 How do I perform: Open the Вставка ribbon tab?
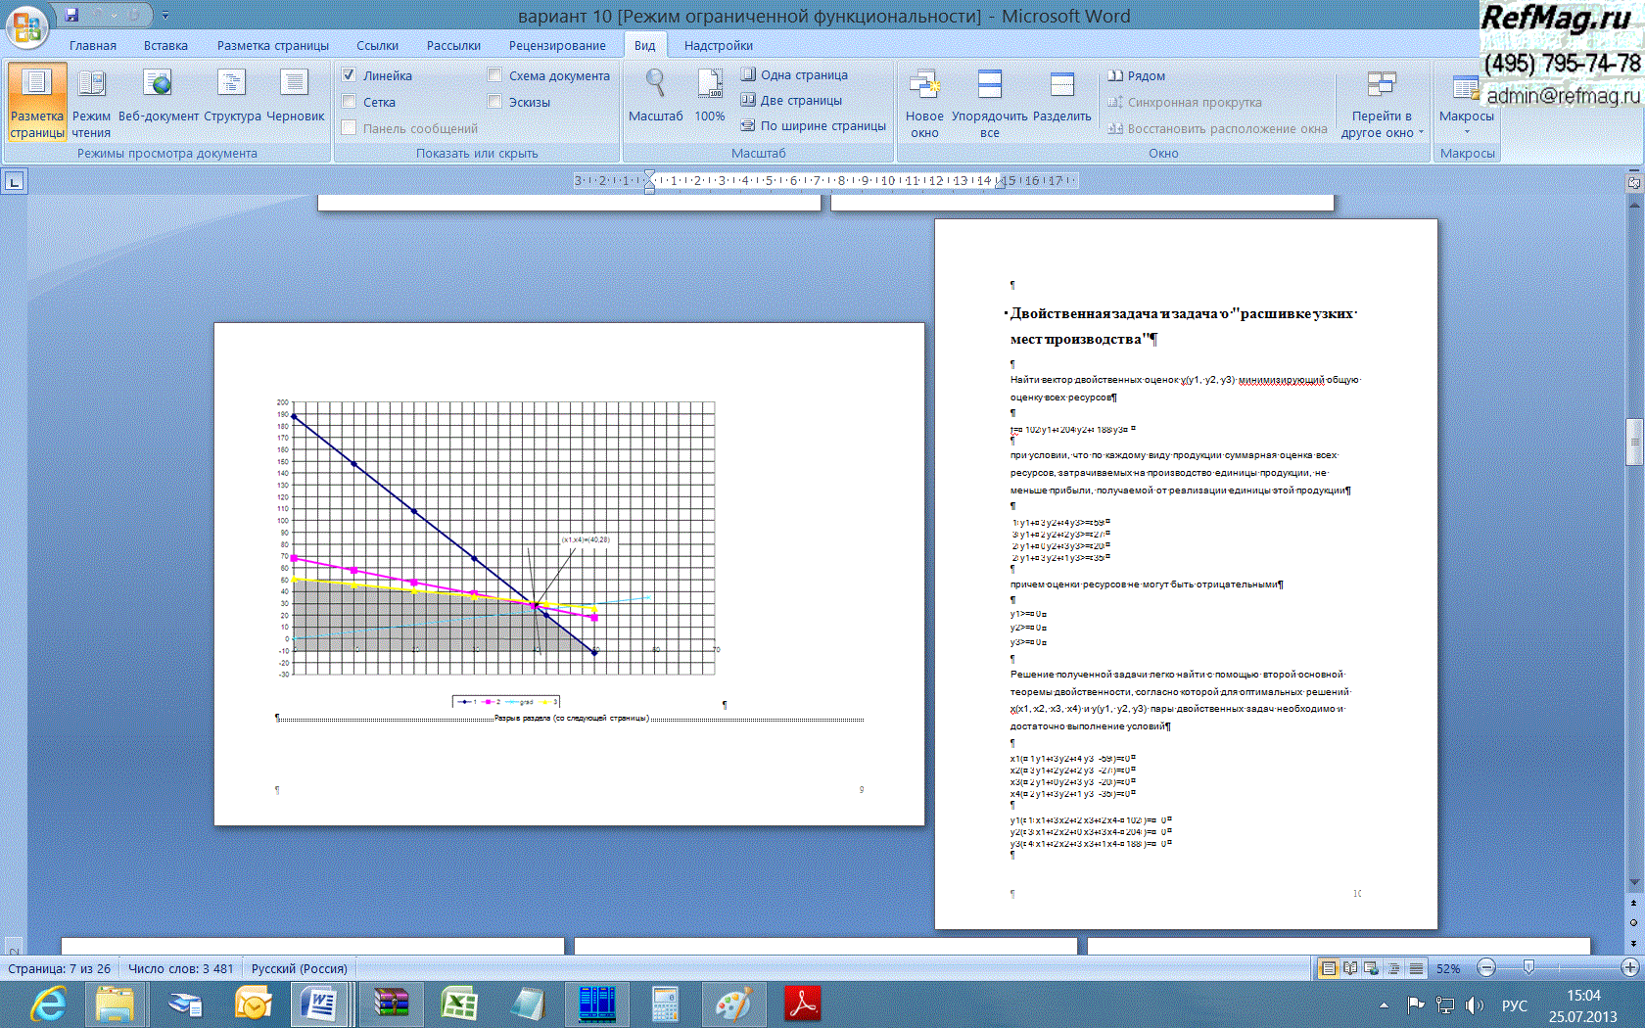pyautogui.click(x=165, y=46)
